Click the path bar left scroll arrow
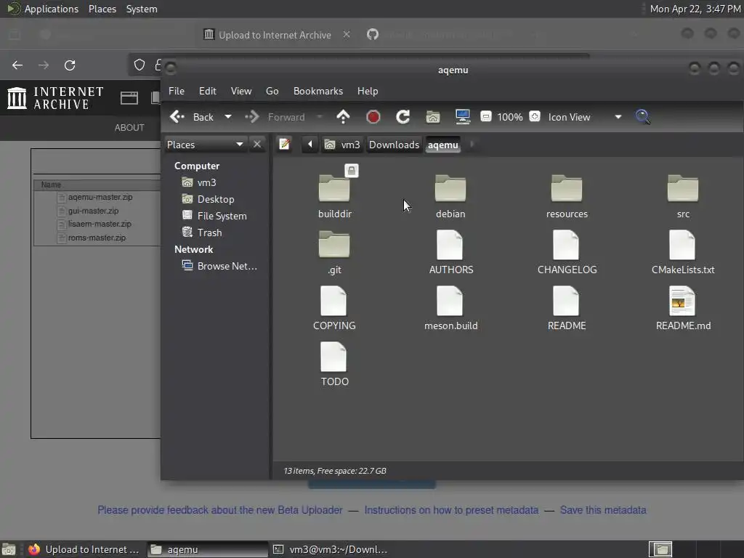The height and width of the screenshot is (558, 744). [310, 145]
